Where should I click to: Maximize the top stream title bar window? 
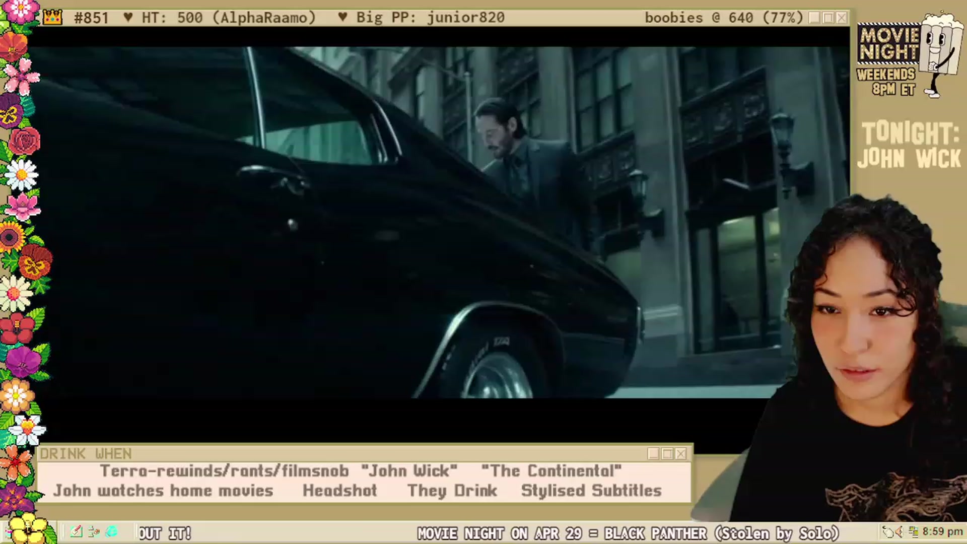[x=828, y=18]
